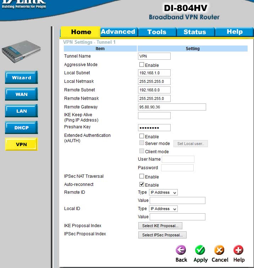
Task: Go to the WAN settings page
Action: click(x=21, y=94)
